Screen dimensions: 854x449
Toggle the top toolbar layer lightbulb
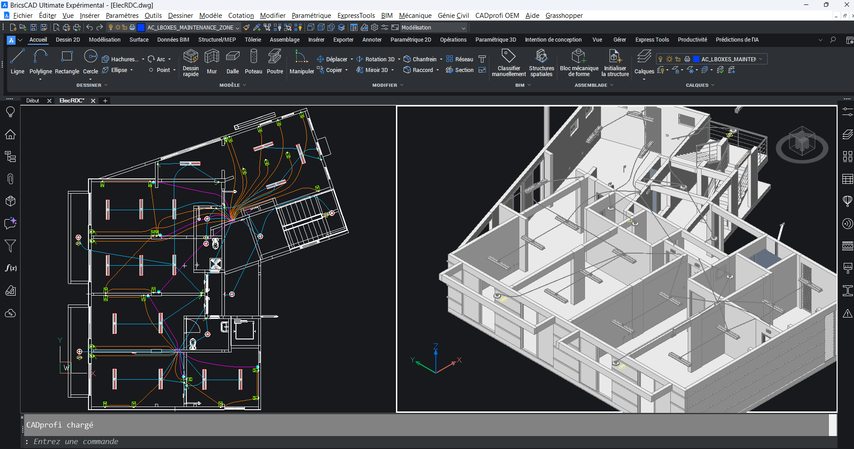pos(111,27)
